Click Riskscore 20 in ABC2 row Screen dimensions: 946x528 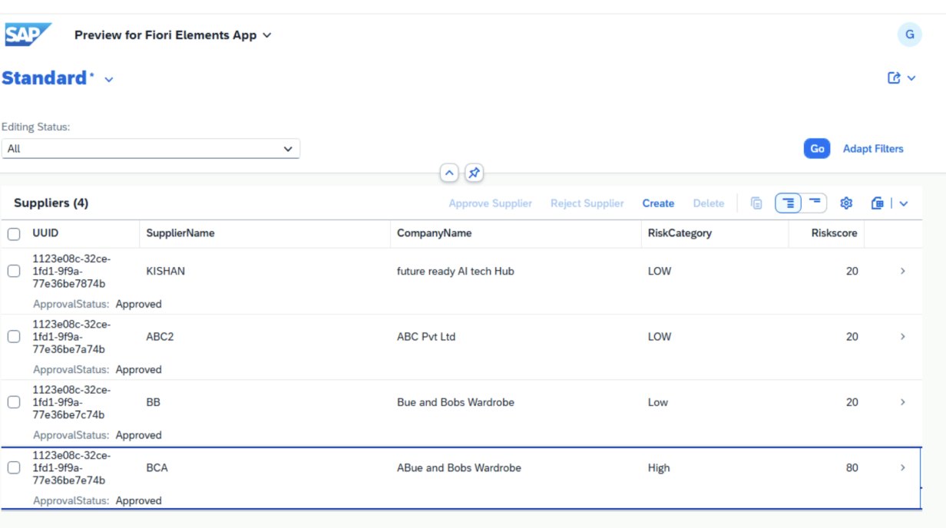click(x=852, y=336)
